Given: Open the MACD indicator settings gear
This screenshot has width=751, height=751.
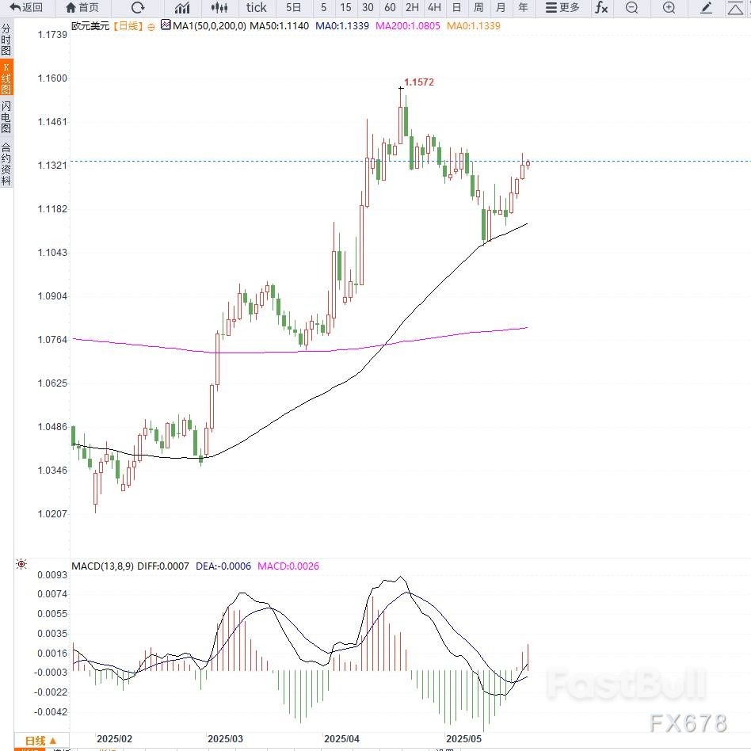Looking at the screenshot, I should coord(21,565).
